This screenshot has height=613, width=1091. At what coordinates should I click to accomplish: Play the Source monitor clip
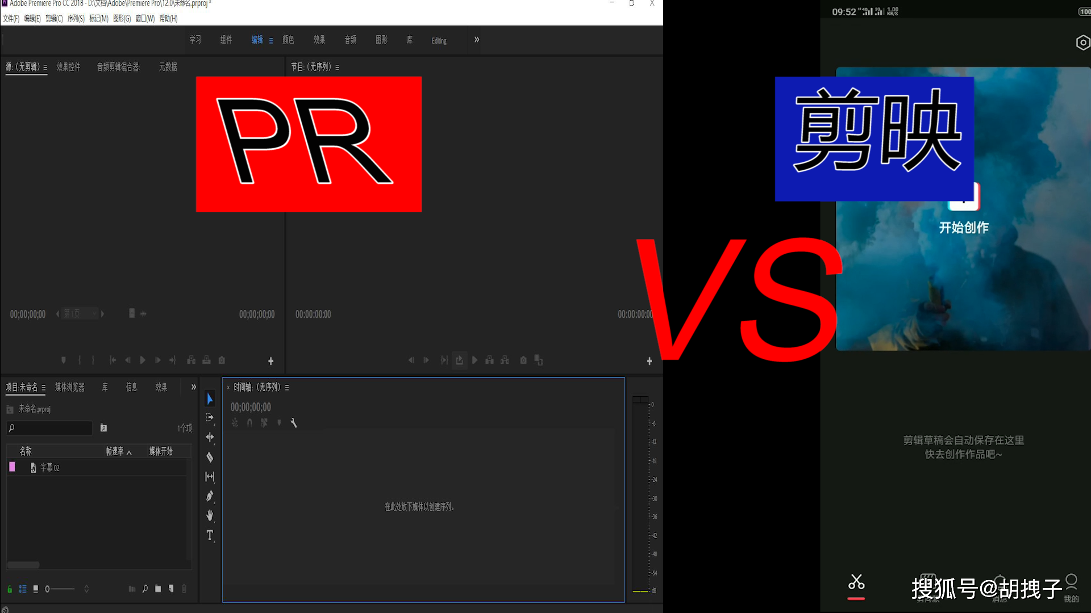click(143, 360)
